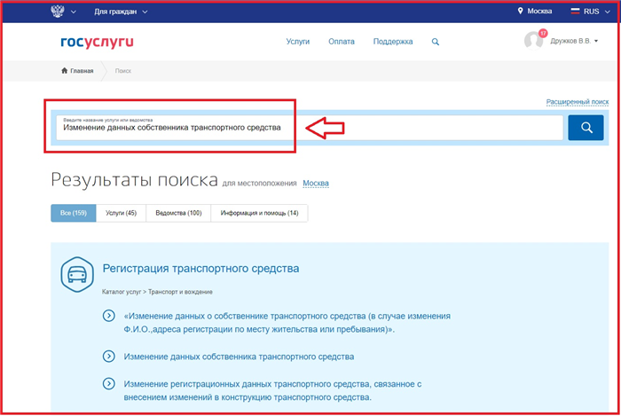The image size is (621, 416).
Task: Open the 'Для граждан' dropdown
Action: pos(121,12)
